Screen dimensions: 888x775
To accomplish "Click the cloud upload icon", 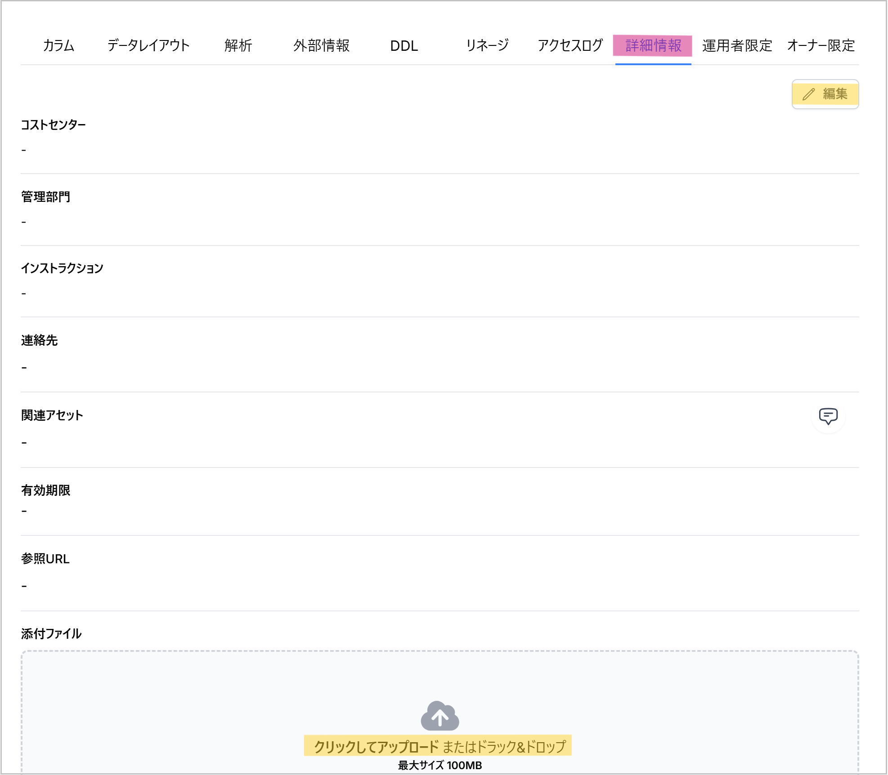I will [x=440, y=715].
